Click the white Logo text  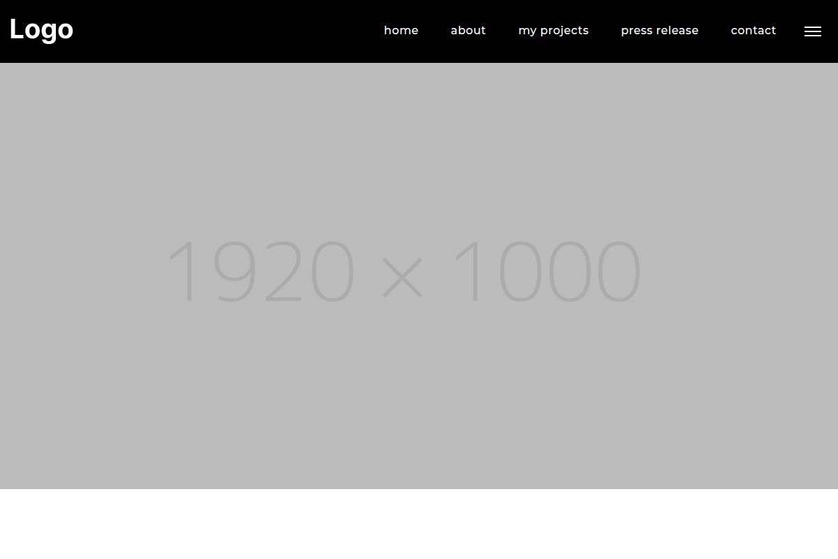(41, 30)
